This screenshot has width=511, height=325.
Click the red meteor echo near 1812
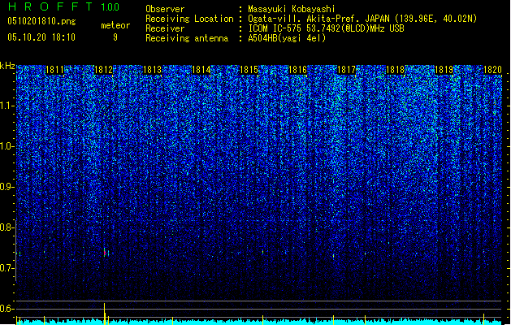105,253
